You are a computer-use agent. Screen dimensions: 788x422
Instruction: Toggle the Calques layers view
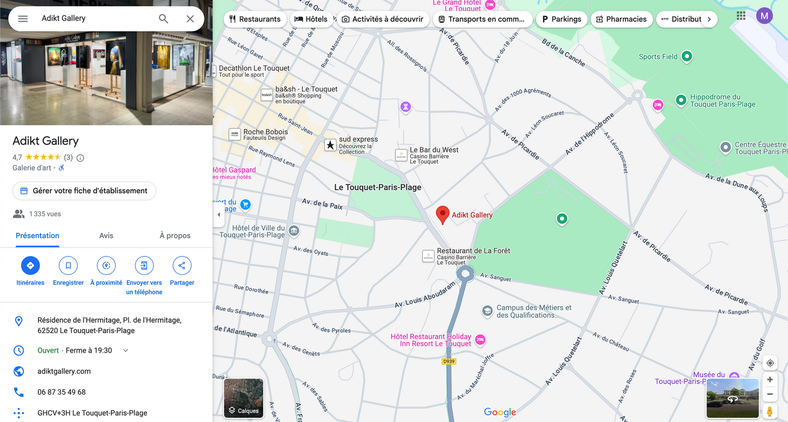244,398
